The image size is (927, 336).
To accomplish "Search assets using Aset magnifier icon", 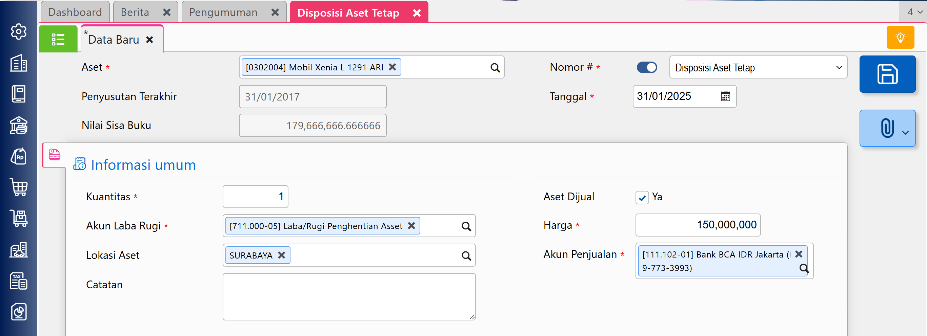I will point(495,68).
